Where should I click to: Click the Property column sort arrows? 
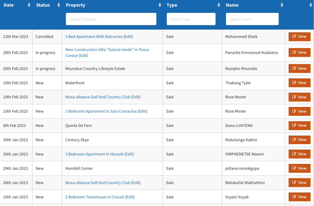(x=160, y=5)
